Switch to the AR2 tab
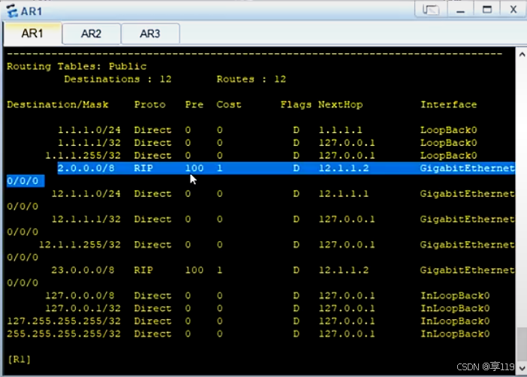Screen dimensions: 527x377 coord(91,34)
